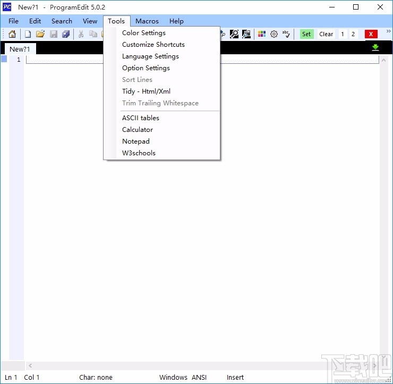Open the Search menu
Viewport: 393px width, 384px height.
62,21
